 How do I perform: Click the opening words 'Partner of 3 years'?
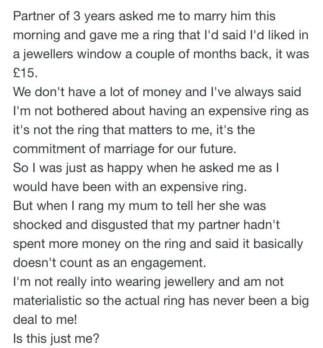[x=64, y=17]
